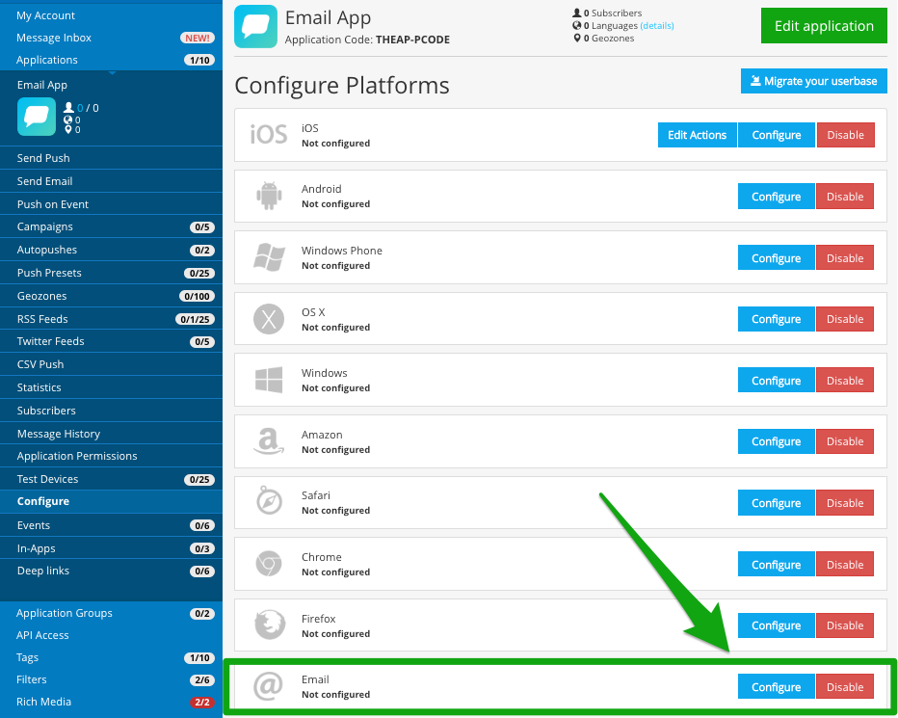Click the Windows Phone platform icon
The height and width of the screenshot is (718, 898).
269,257
